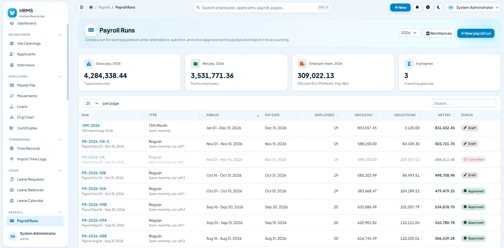The height and width of the screenshot is (248, 504).
Task: Click the Time Records clock icon
Action: tap(12, 148)
